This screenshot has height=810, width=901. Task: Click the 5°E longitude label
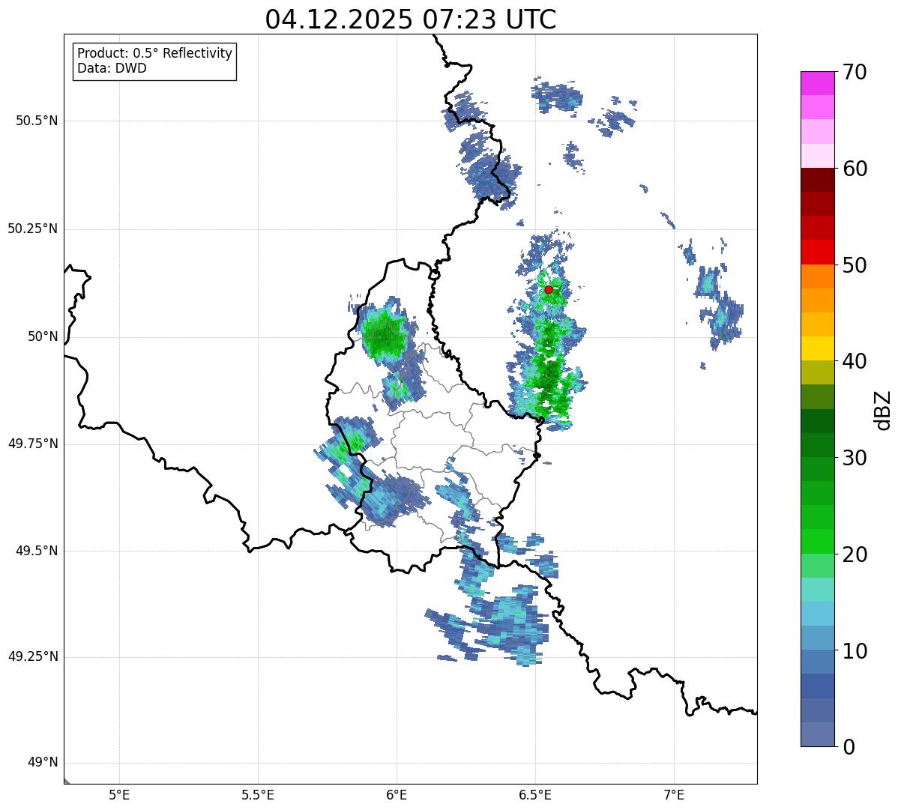[x=119, y=794]
